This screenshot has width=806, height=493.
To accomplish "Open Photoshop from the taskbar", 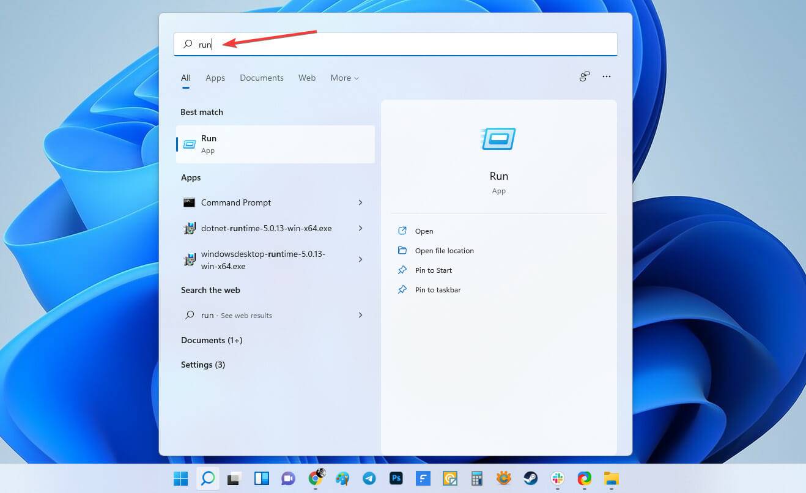I will pos(396,478).
